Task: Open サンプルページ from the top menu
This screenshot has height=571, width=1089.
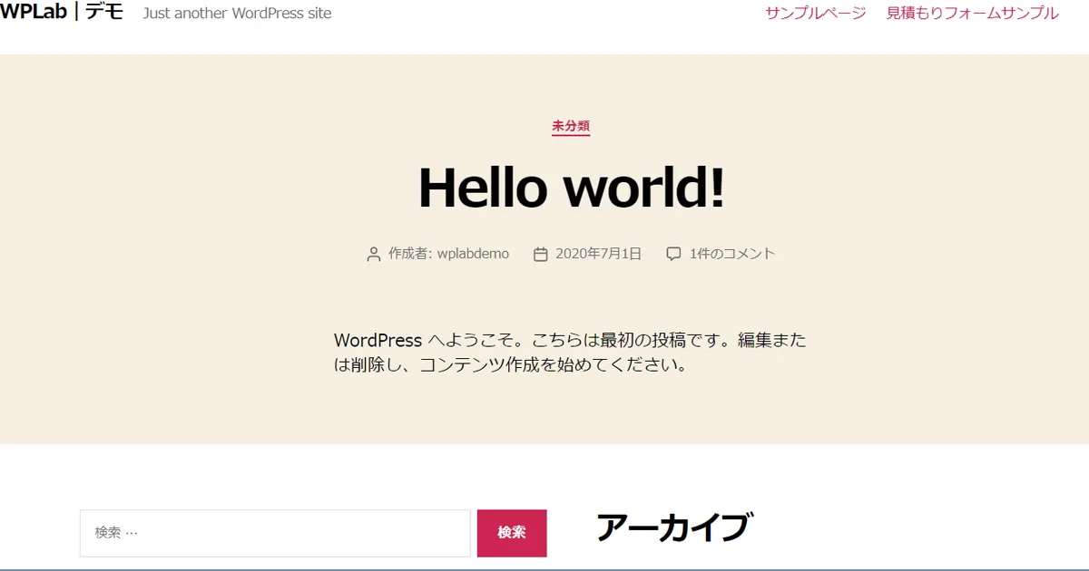Action: tap(814, 13)
